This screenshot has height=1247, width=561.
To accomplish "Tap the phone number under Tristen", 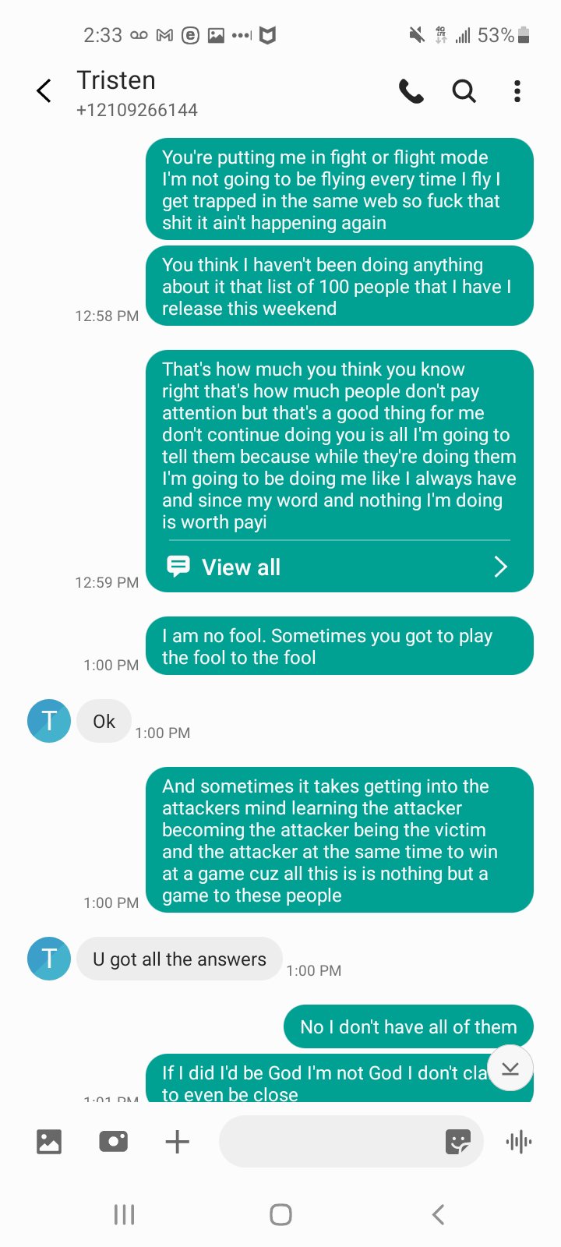I will pyautogui.click(x=137, y=110).
